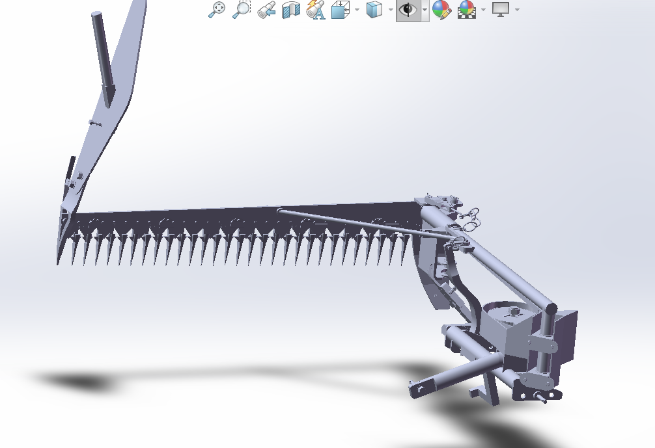The image size is (655, 448).
Task: Select the Zoom to Area tool
Action: pyautogui.click(x=241, y=10)
